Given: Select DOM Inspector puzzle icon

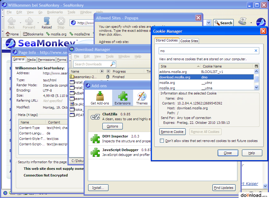Looking at the screenshot, I should 95,139.
